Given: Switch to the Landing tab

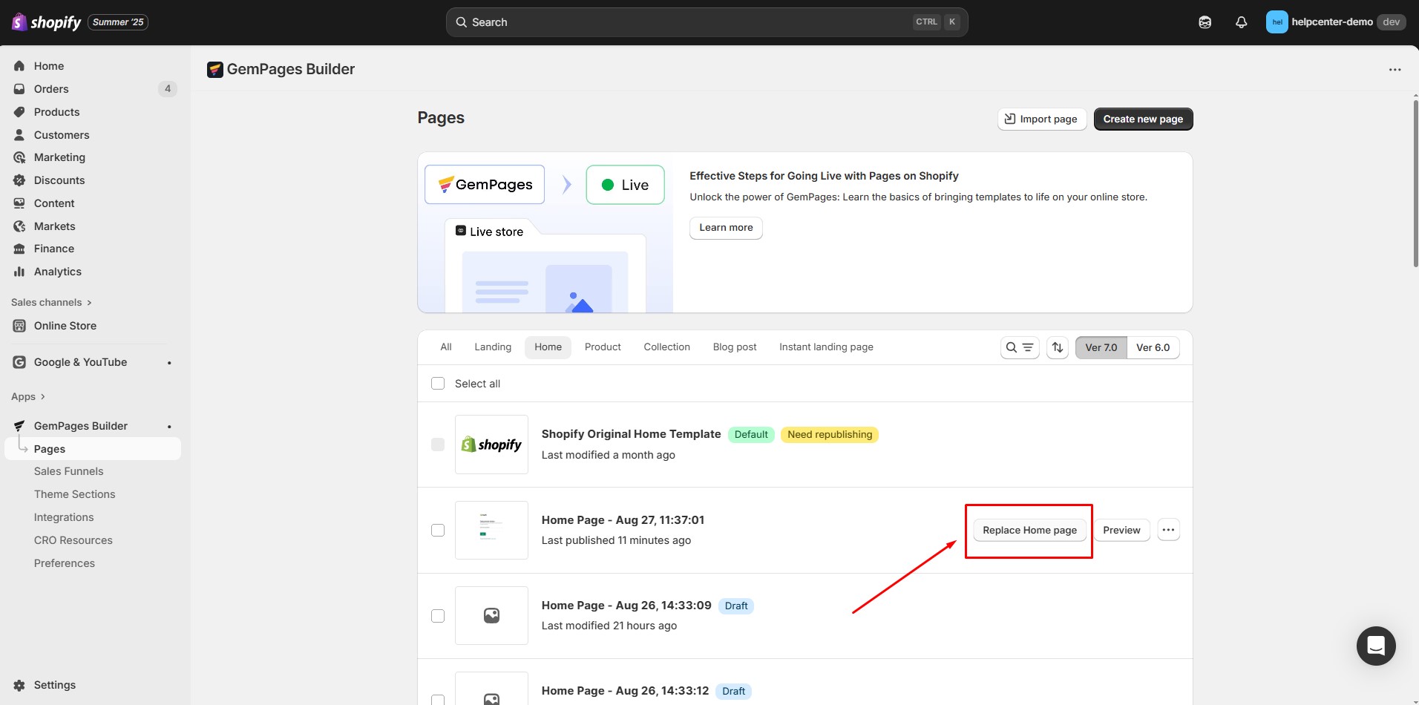Looking at the screenshot, I should pos(493,347).
